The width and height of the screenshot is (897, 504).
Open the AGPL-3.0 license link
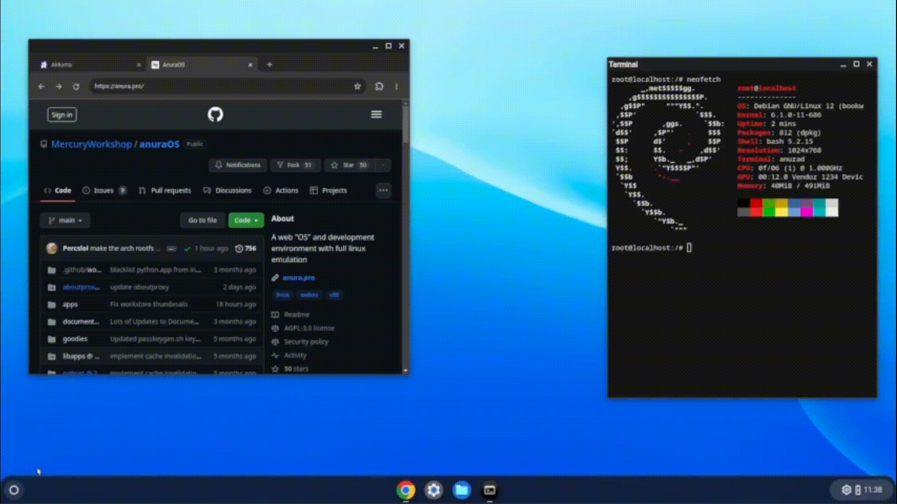click(309, 328)
